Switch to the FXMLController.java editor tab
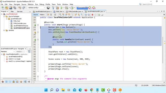 pos(75,11)
